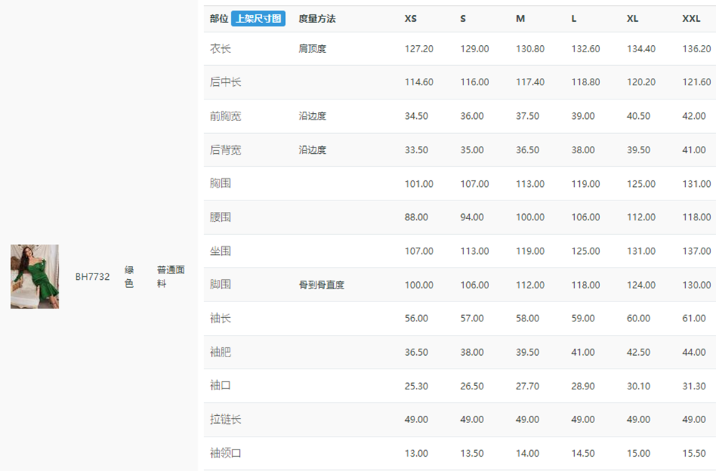The width and height of the screenshot is (716, 471).
Task: Click 沿边度 method in 后背宽 row
Action: pyautogui.click(x=312, y=150)
